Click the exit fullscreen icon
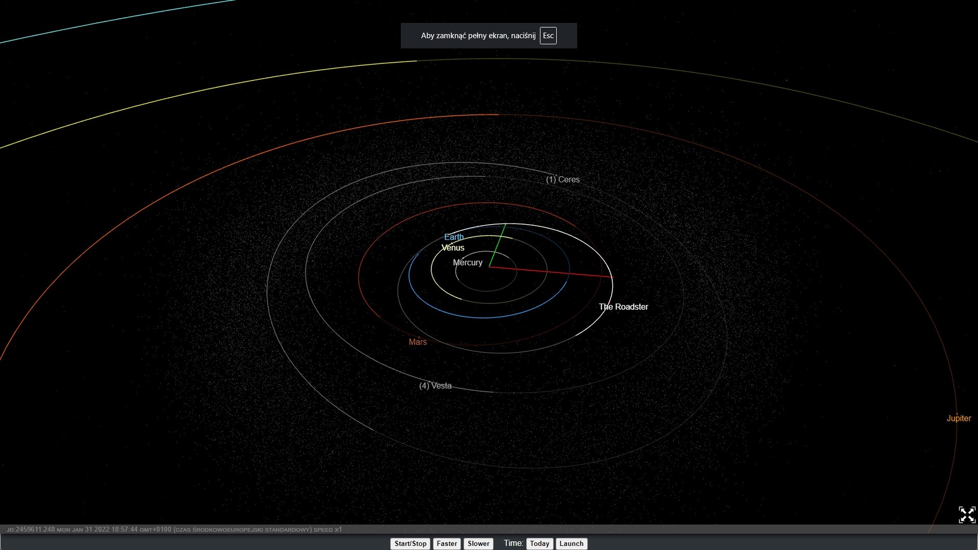The width and height of the screenshot is (978, 550). (x=967, y=515)
